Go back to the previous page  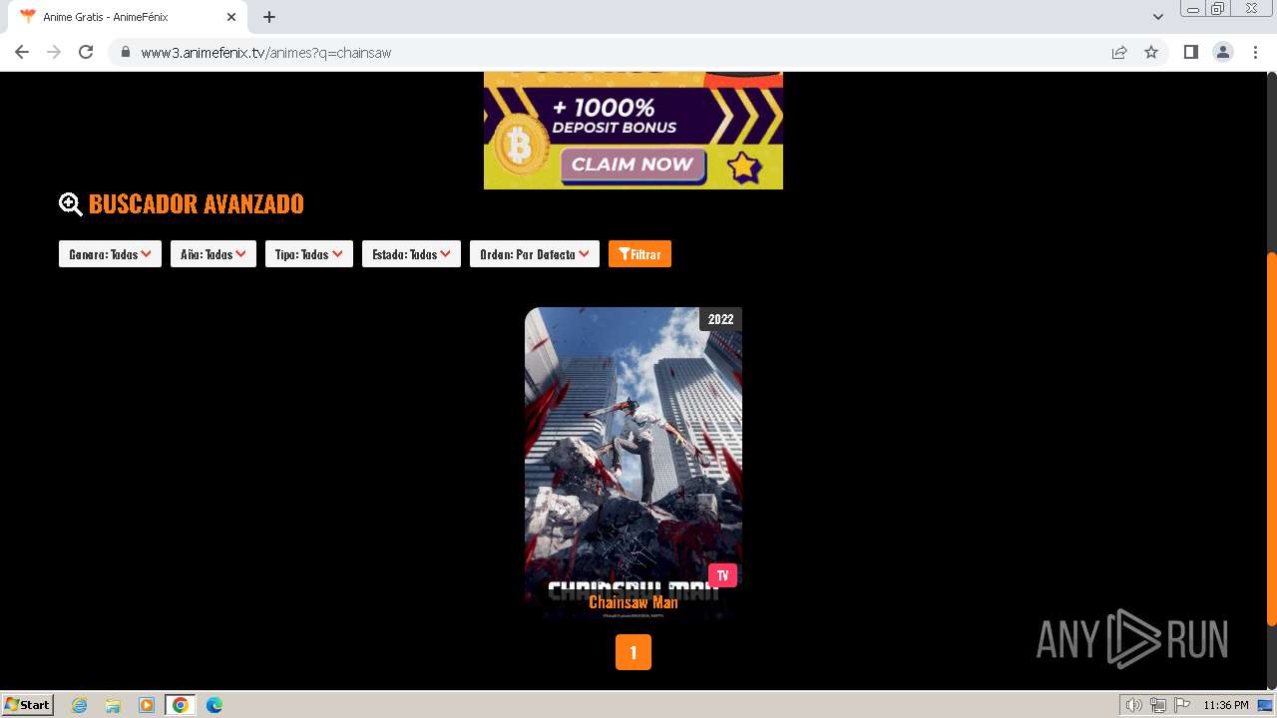coord(22,52)
